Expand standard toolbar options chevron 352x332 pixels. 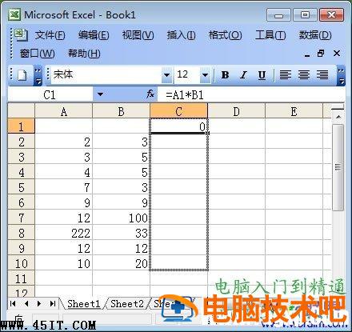tap(38, 76)
